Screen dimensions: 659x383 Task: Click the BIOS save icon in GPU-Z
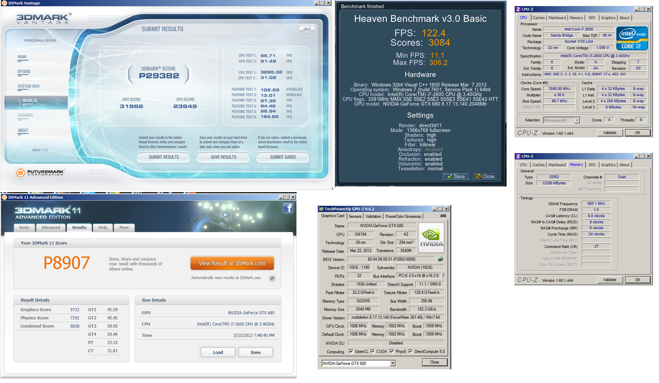pyautogui.click(x=441, y=259)
